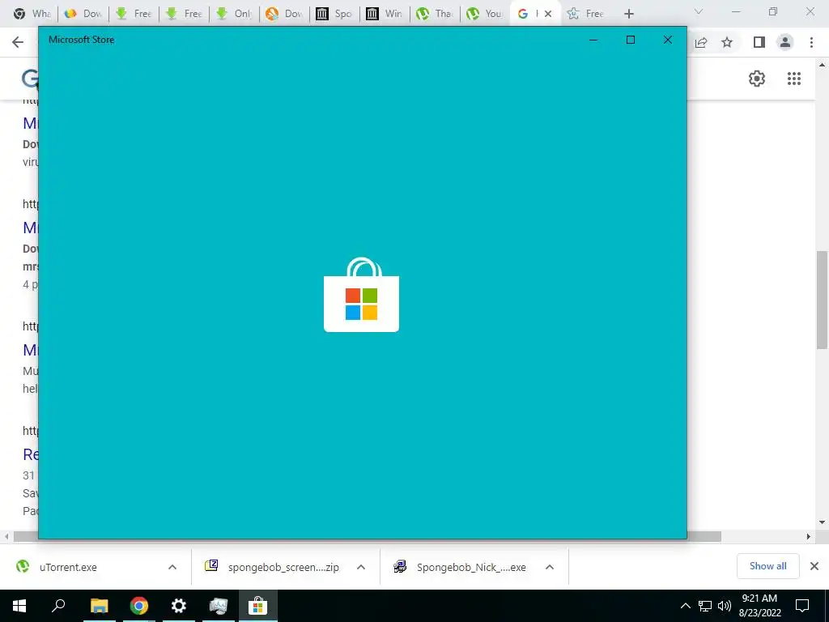Close the Microsoft Store window
829x622 pixels.
point(668,40)
